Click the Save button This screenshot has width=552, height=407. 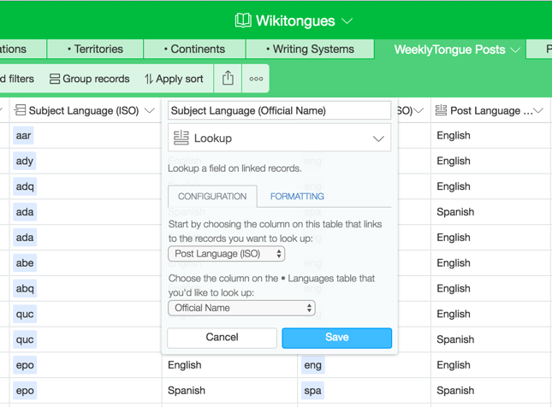pyautogui.click(x=337, y=338)
